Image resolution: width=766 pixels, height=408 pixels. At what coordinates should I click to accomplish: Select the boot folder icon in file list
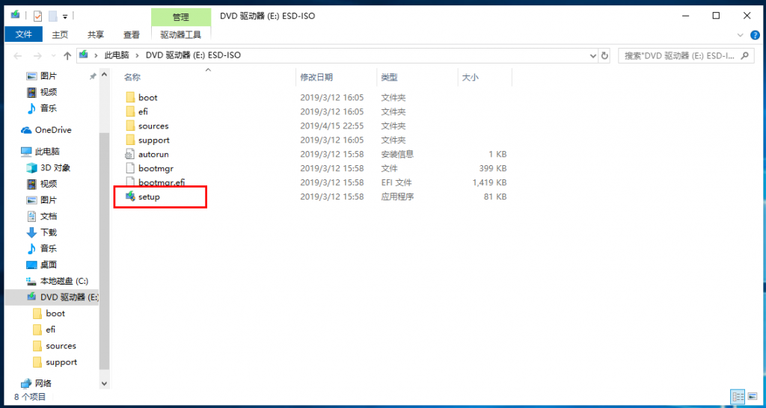(x=130, y=98)
